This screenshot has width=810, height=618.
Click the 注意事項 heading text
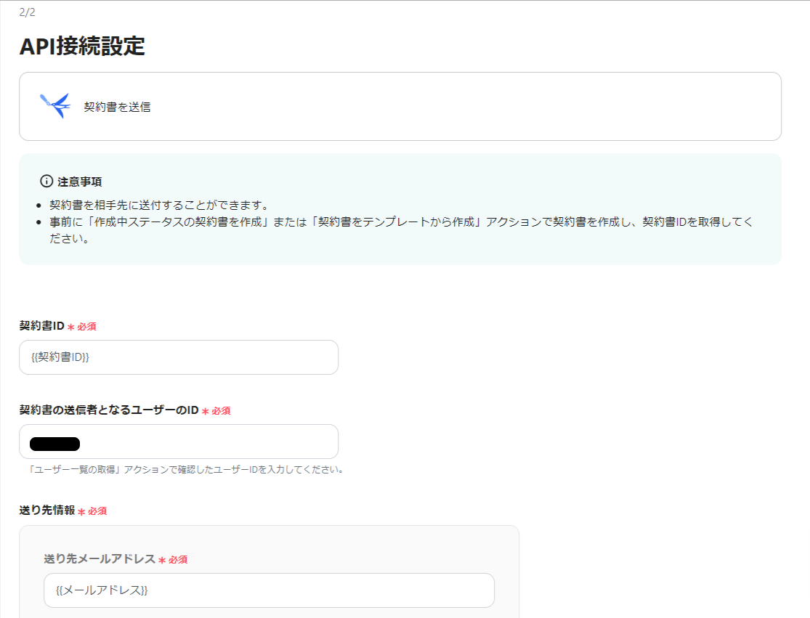click(80, 182)
